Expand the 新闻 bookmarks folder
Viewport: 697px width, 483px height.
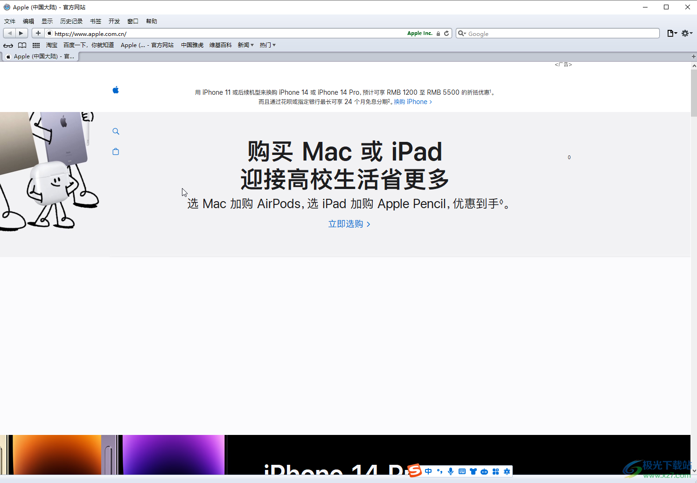[x=246, y=45]
